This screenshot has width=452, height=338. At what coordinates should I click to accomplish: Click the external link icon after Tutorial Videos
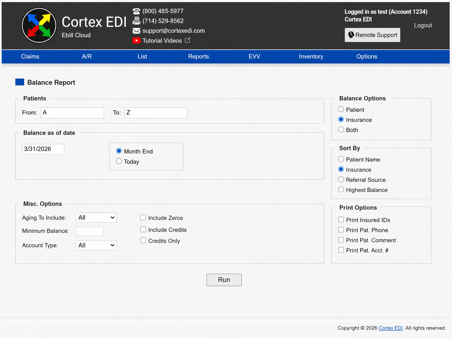tap(187, 40)
